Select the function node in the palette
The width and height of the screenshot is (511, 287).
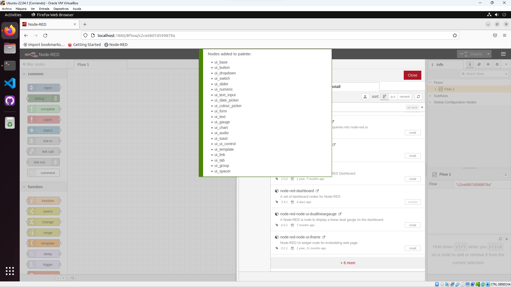(x=44, y=201)
